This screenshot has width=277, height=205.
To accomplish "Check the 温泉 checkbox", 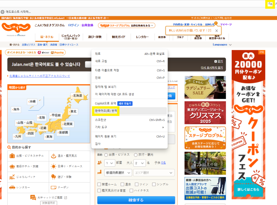I will tap(122, 184).
